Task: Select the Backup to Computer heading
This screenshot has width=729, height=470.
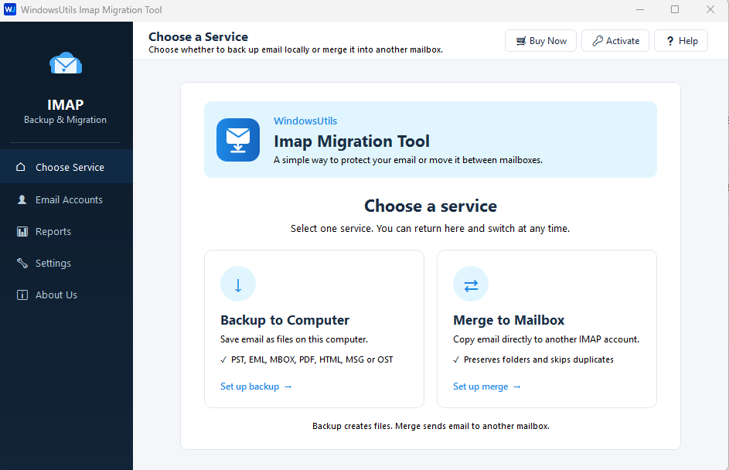Action: point(285,320)
